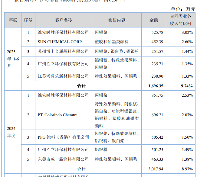207x177 pixels.
Task: Click the percentage 8.97%
Action: pos(187,169)
